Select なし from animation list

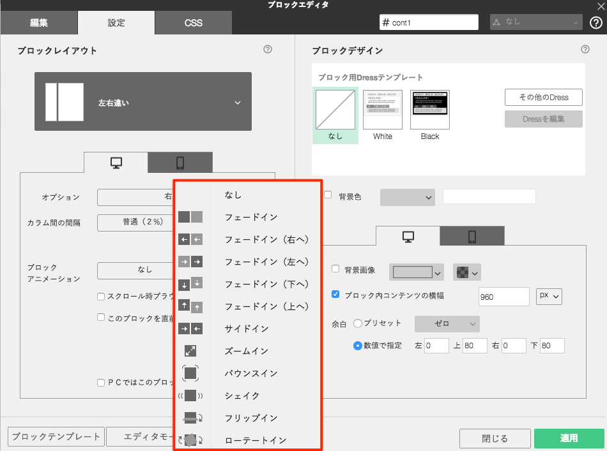click(233, 195)
